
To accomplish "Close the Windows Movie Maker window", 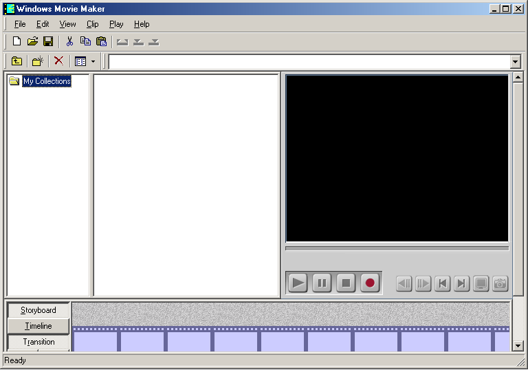I will pos(518,9).
